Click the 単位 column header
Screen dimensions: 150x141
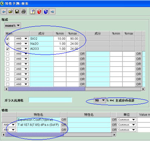[127, 115]
